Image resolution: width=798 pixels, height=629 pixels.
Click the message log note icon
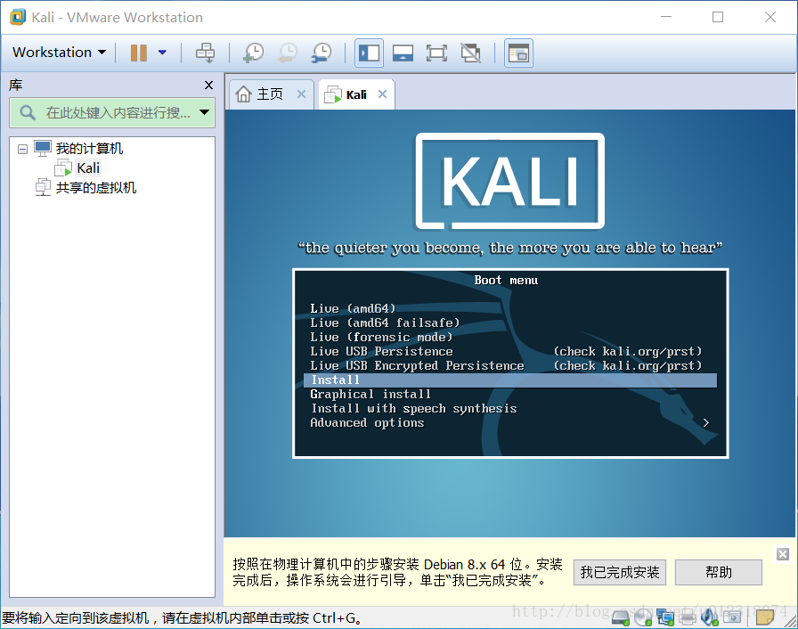click(x=764, y=617)
